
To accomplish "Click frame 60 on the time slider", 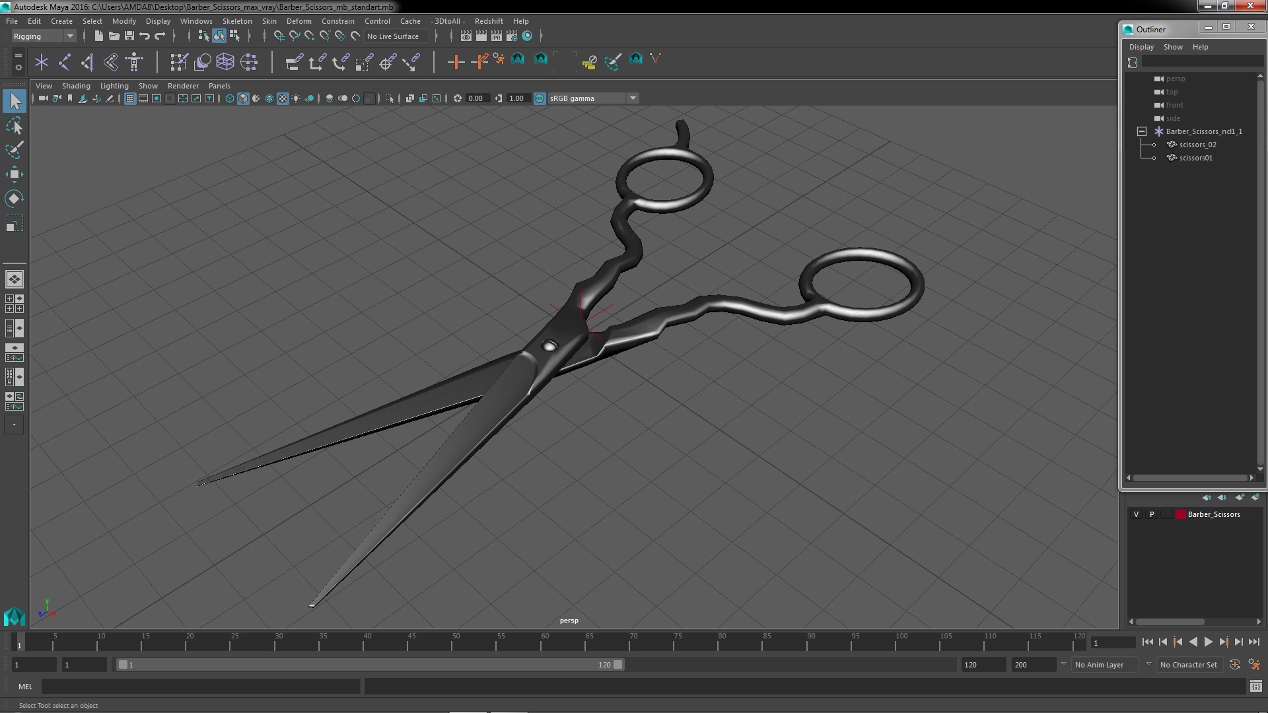I will click(x=545, y=640).
